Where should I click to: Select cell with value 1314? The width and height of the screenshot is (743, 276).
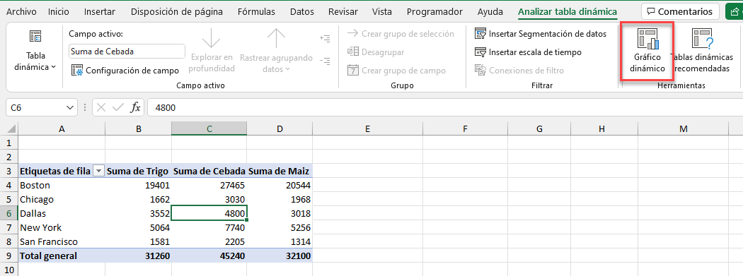[x=280, y=242]
